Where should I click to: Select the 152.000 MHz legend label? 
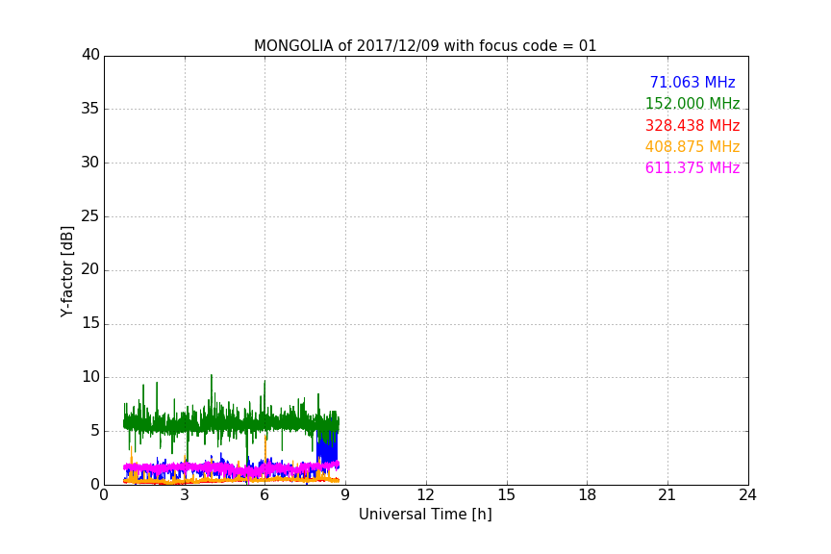coord(692,104)
